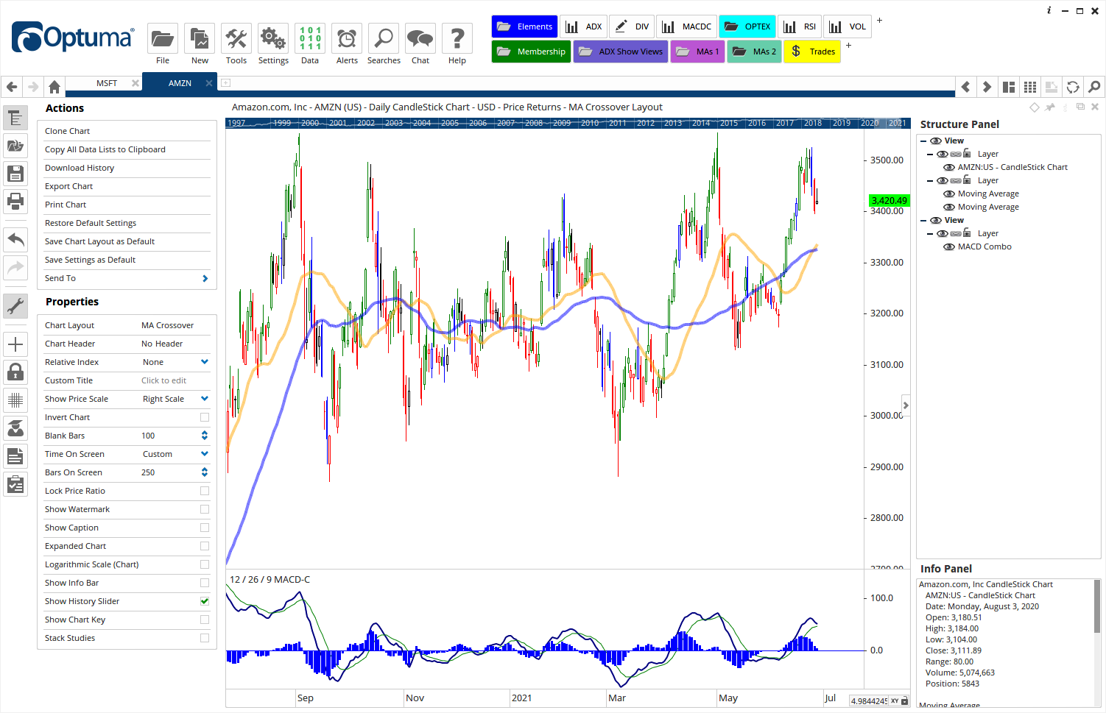Image resolution: width=1106 pixels, height=713 pixels.
Task: Open the Searches magnifier icon
Action: [x=384, y=38]
